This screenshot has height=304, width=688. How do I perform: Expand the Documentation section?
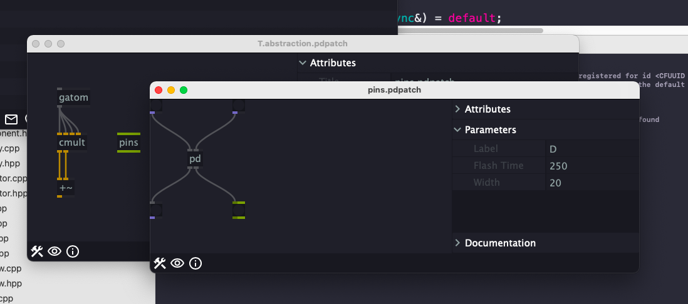click(x=545, y=243)
